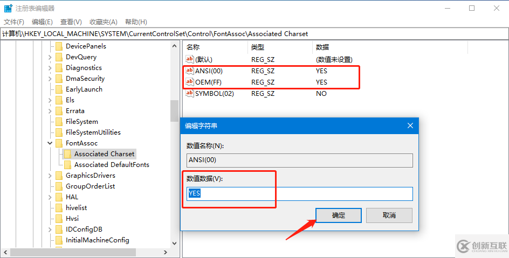Click tree pane scroll-down arrow
The height and width of the screenshot is (258, 509).
(x=175, y=243)
